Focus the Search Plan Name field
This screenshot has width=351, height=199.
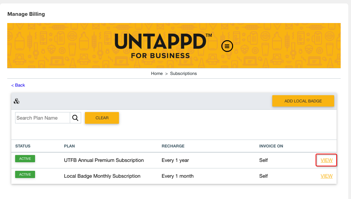(x=43, y=118)
